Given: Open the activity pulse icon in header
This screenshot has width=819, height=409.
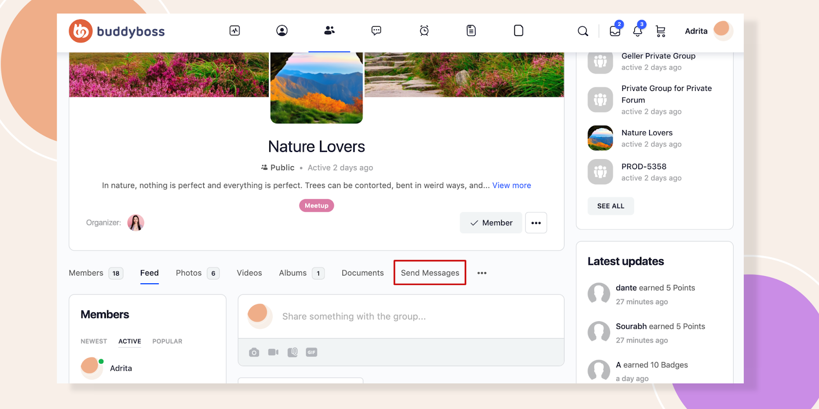Looking at the screenshot, I should (235, 31).
